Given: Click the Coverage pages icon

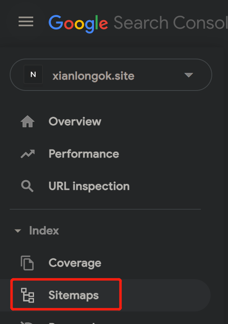Looking at the screenshot, I should point(27,263).
